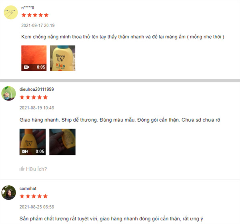
Task: Click the video camera icon on the orange clip
Action: tap(27, 67)
